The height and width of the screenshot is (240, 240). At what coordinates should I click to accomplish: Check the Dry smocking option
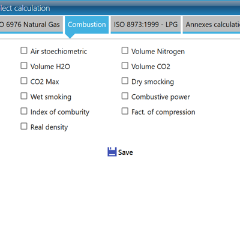click(x=125, y=81)
